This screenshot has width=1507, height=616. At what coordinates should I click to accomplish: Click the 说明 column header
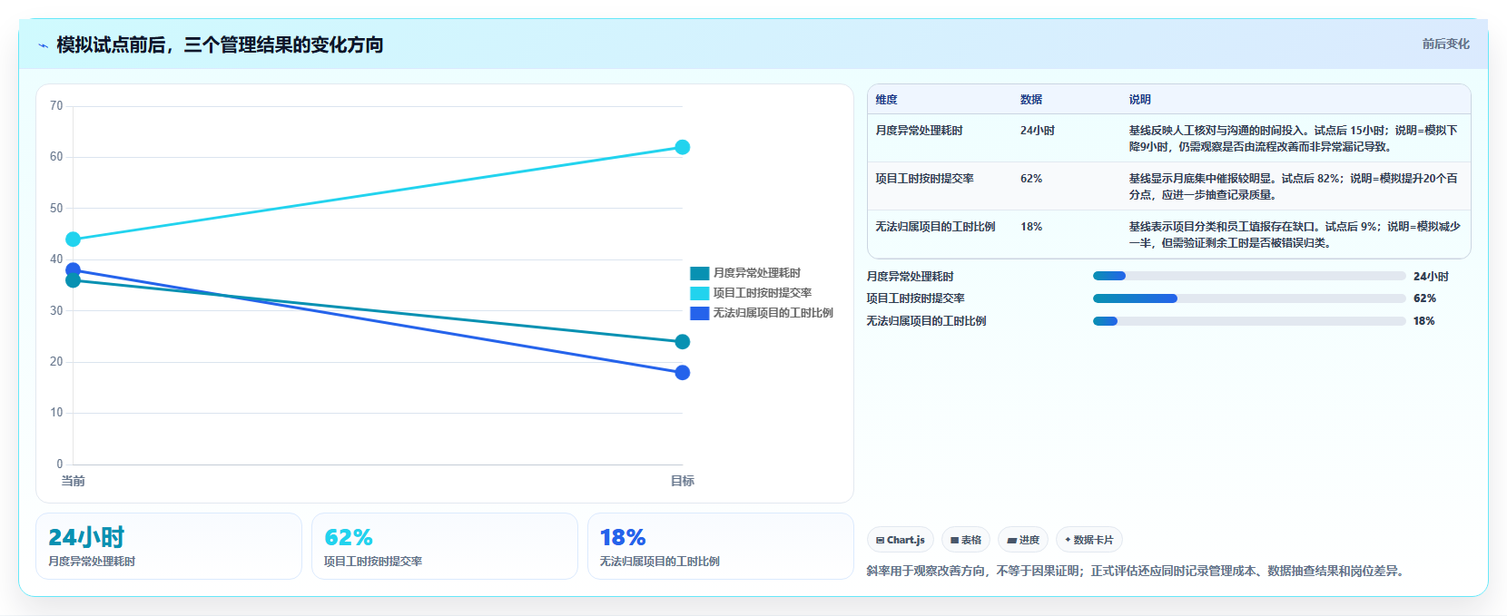click(x=1140, y=100)
